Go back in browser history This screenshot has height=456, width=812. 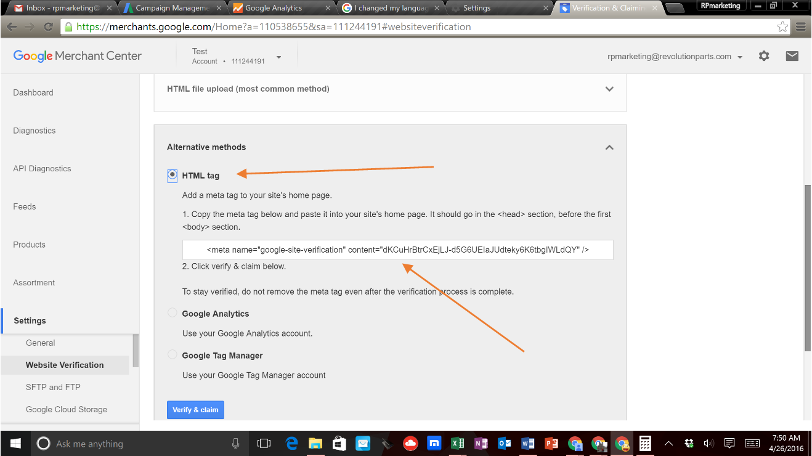click(x=12, y=27)
